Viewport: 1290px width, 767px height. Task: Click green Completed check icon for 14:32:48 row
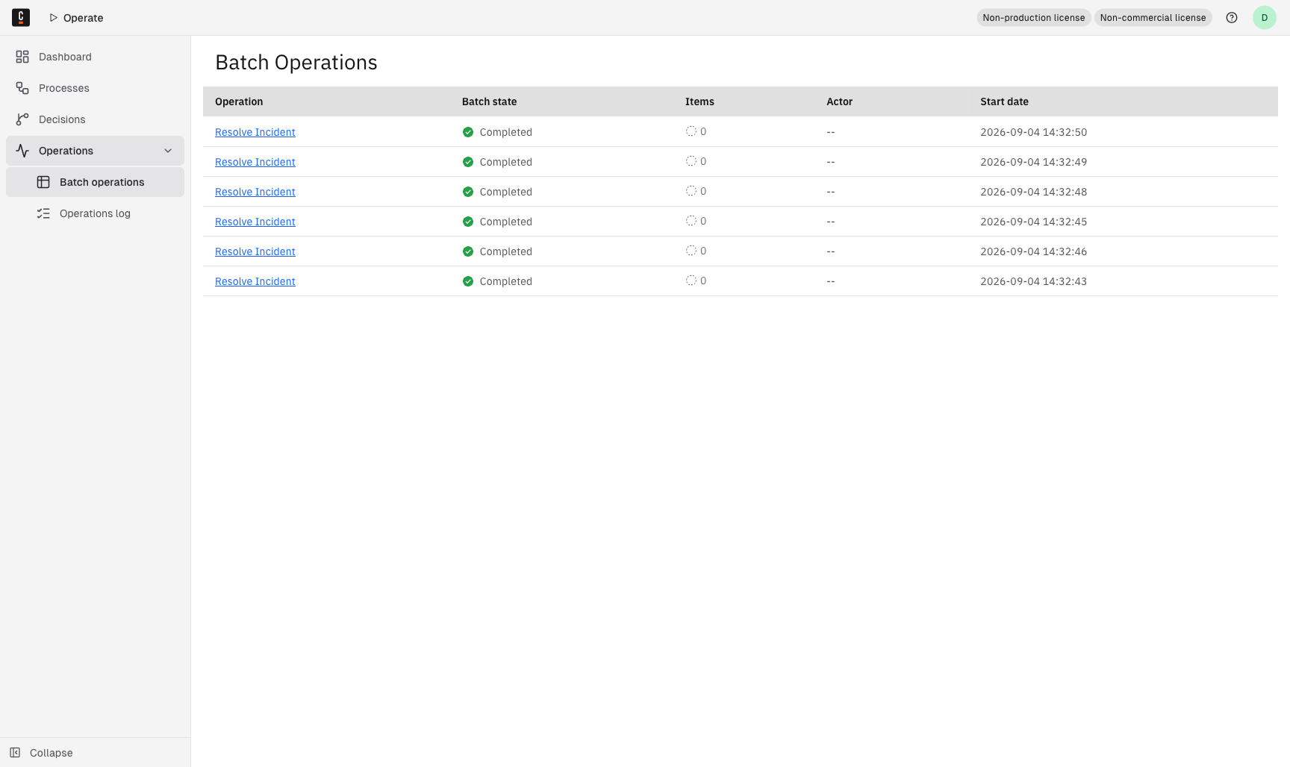pos(468,192)
